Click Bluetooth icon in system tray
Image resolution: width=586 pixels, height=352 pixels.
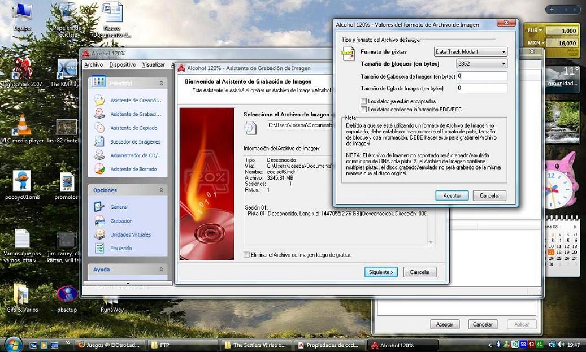(498, 345)
